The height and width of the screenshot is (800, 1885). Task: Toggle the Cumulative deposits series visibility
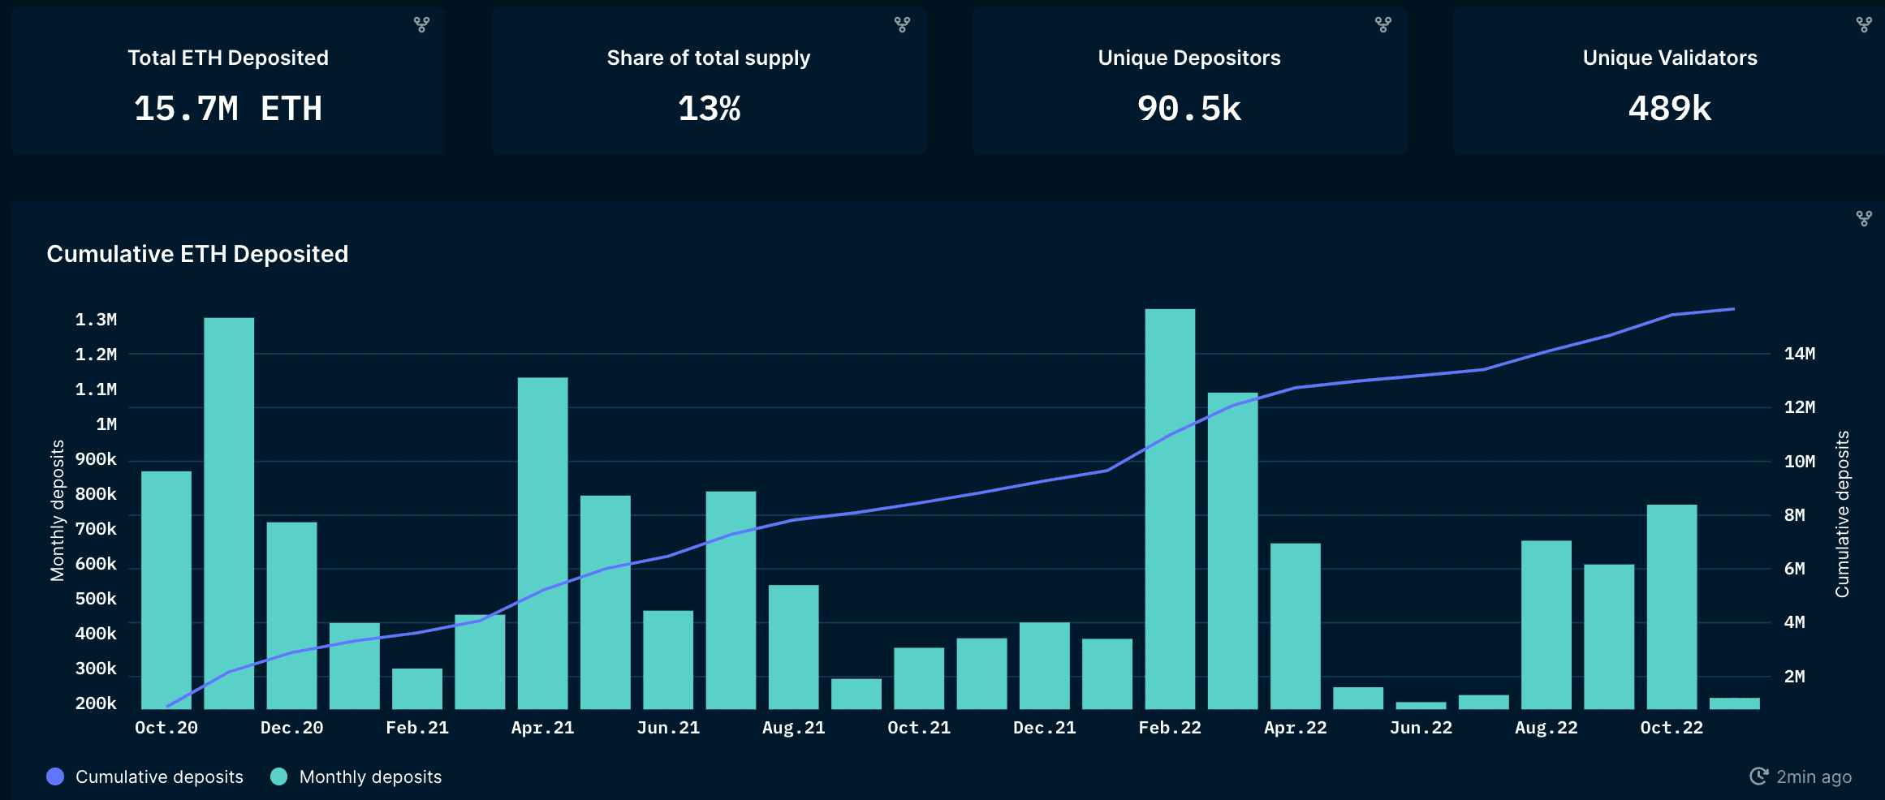click(x=158, y=776)
